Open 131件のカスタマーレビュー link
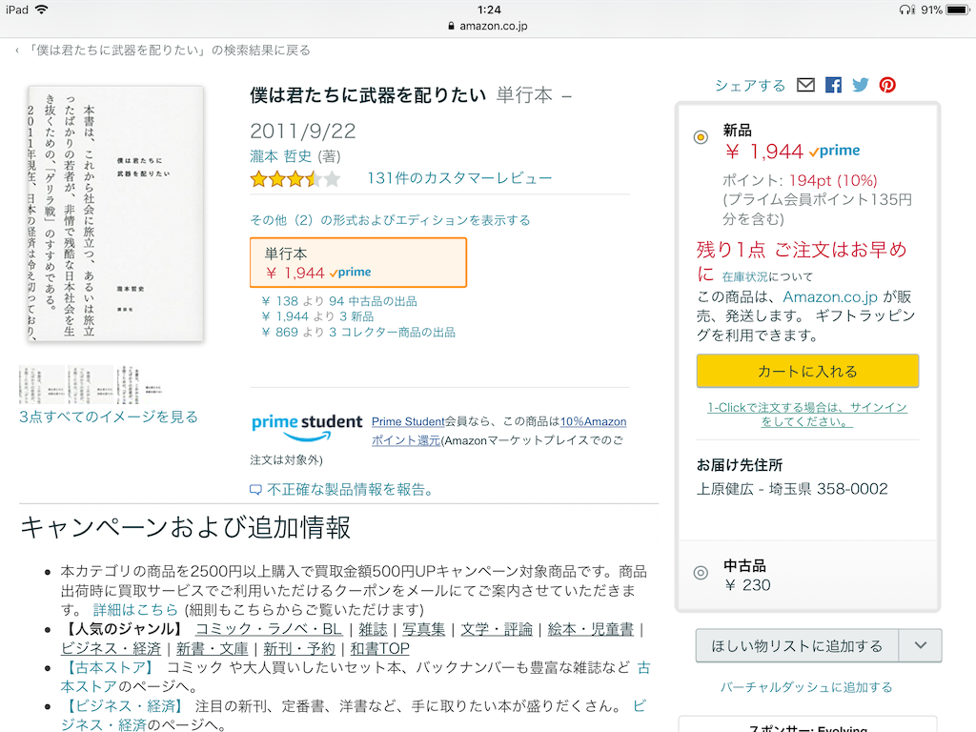976x732 pixels. [x=459, y=178]
